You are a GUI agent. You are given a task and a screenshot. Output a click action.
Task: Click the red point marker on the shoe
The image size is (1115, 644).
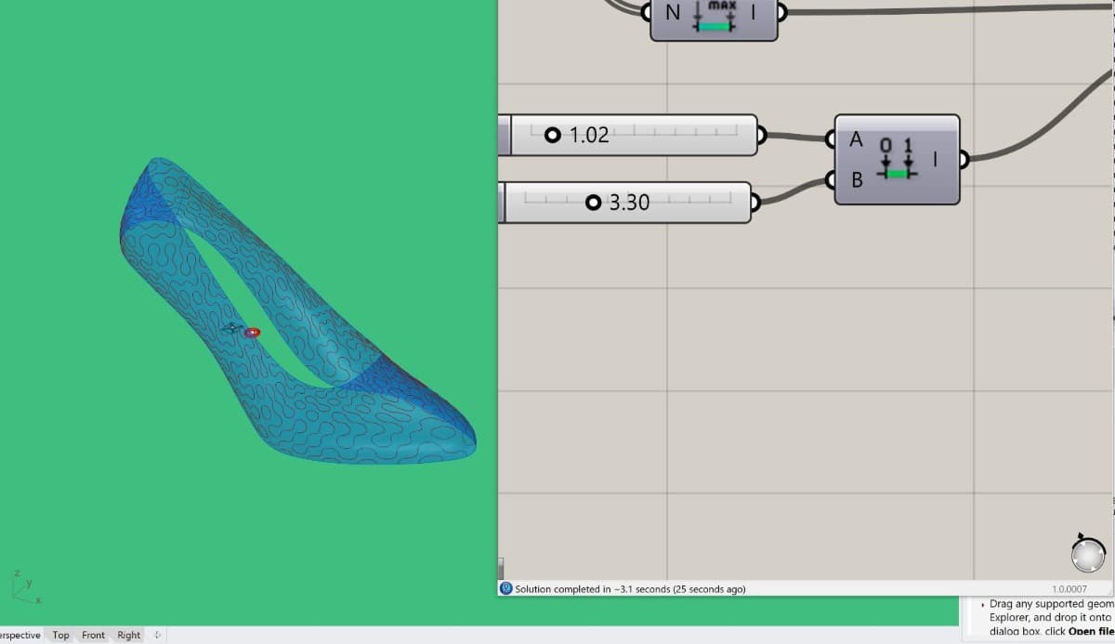point(251,331)
